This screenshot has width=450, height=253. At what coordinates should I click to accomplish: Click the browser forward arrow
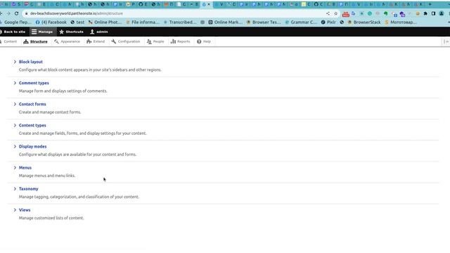(8, 13)
